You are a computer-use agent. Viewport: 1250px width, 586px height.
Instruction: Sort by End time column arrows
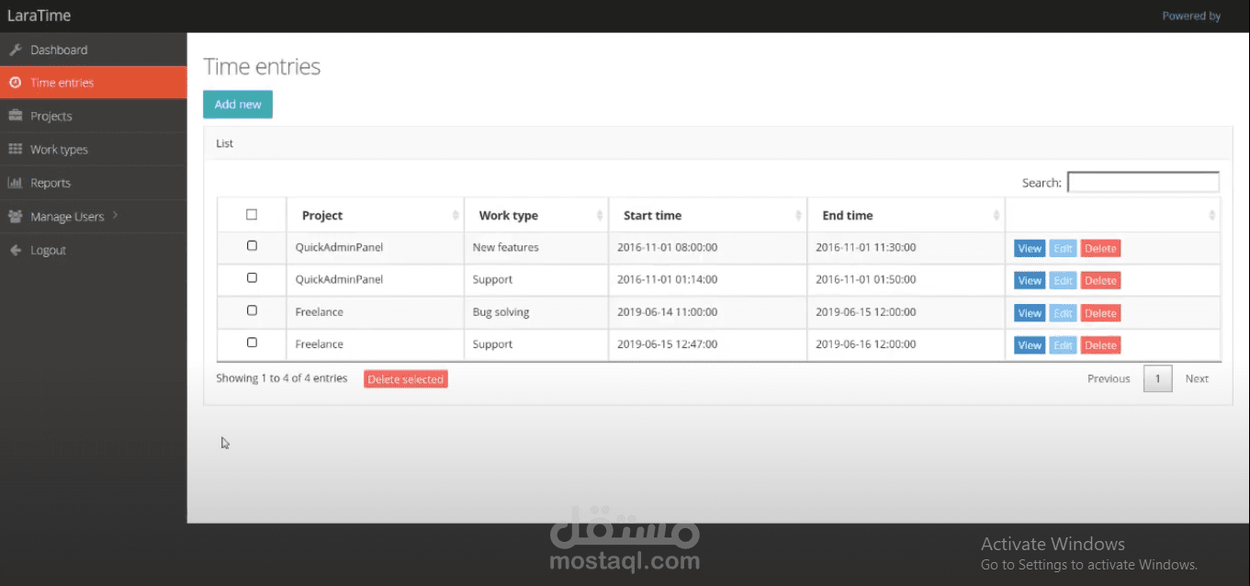coord(997,215)
